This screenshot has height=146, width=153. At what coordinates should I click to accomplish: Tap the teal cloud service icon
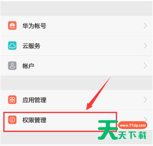[x=12, y=45]
